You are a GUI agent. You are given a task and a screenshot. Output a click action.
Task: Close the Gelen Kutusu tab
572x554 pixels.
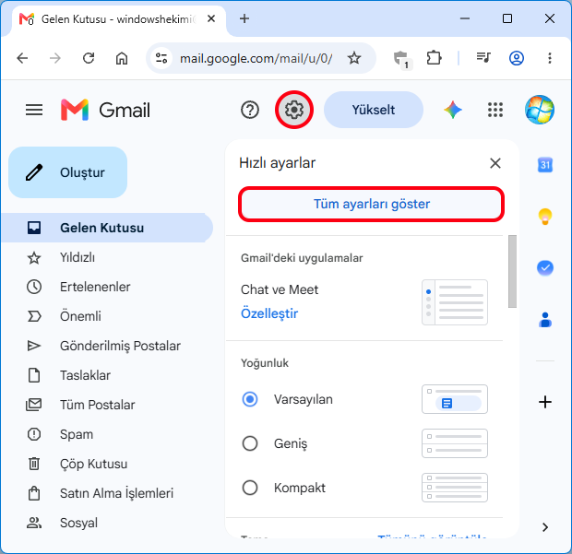click(211, 18)
